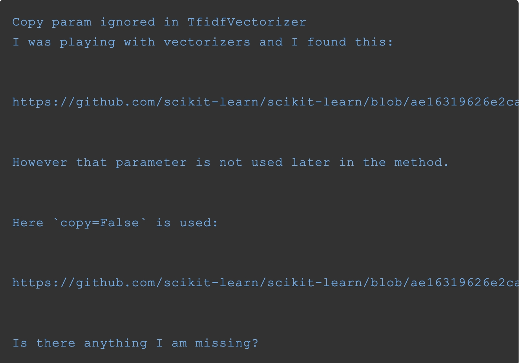
Task: Open the GitHub link following 'I found this:'
Action: pos(265,102)
